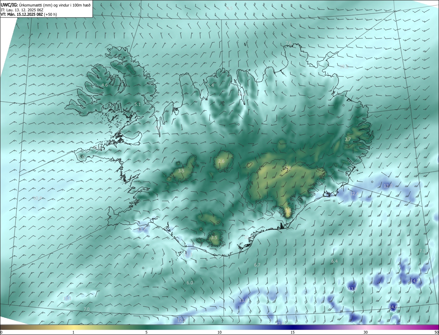Click the 6.4 value offshore
The width and height of the screenshot is (439, 335).
[334, 261]
